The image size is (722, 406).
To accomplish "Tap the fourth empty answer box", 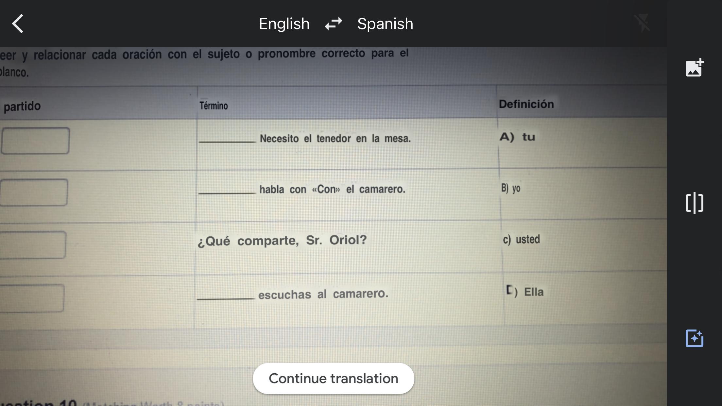I will [32, 298].
